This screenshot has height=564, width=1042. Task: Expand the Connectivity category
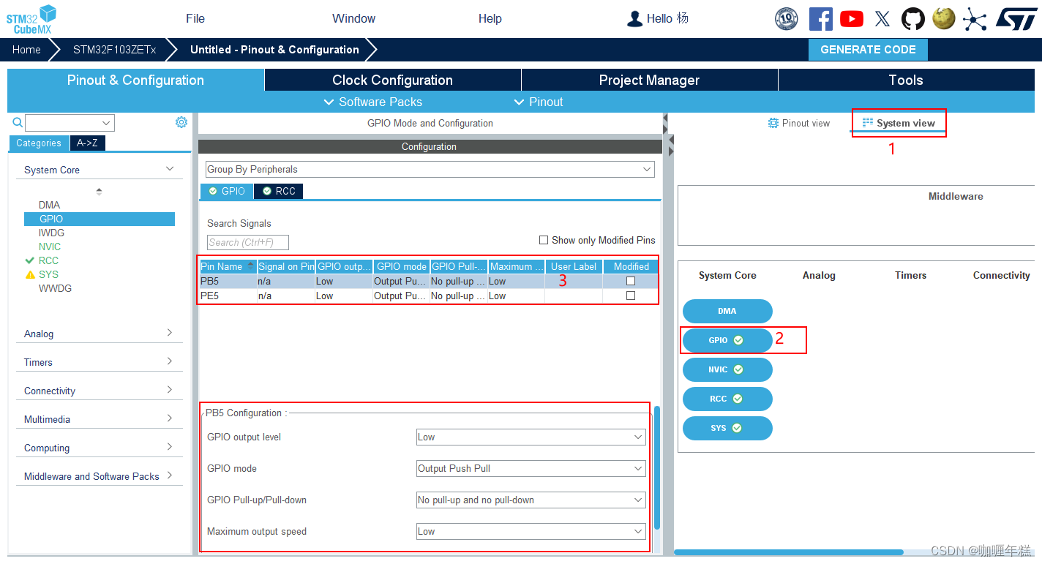pos(99,391)
